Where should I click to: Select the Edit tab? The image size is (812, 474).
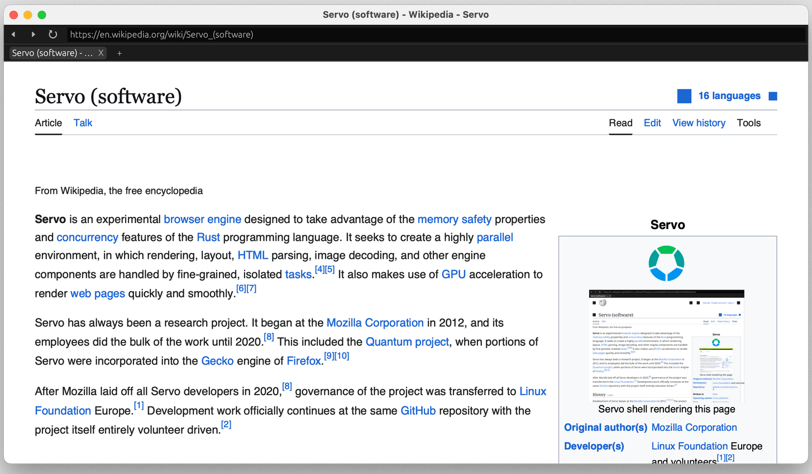(652, 123)
